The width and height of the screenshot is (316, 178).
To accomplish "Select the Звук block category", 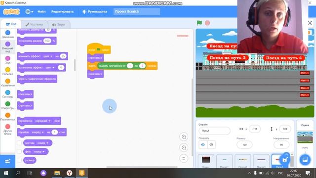I will [x=8, y=60].
